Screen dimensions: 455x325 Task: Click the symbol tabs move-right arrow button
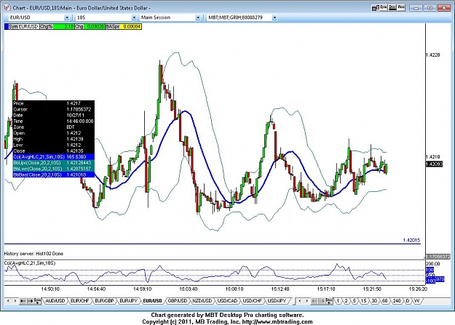tap(30, 301)
